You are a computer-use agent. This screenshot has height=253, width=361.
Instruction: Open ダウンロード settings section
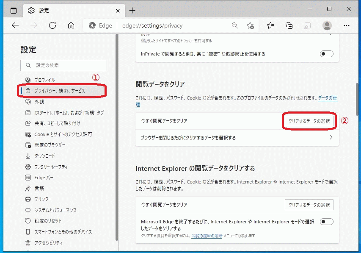click(45, 156)
